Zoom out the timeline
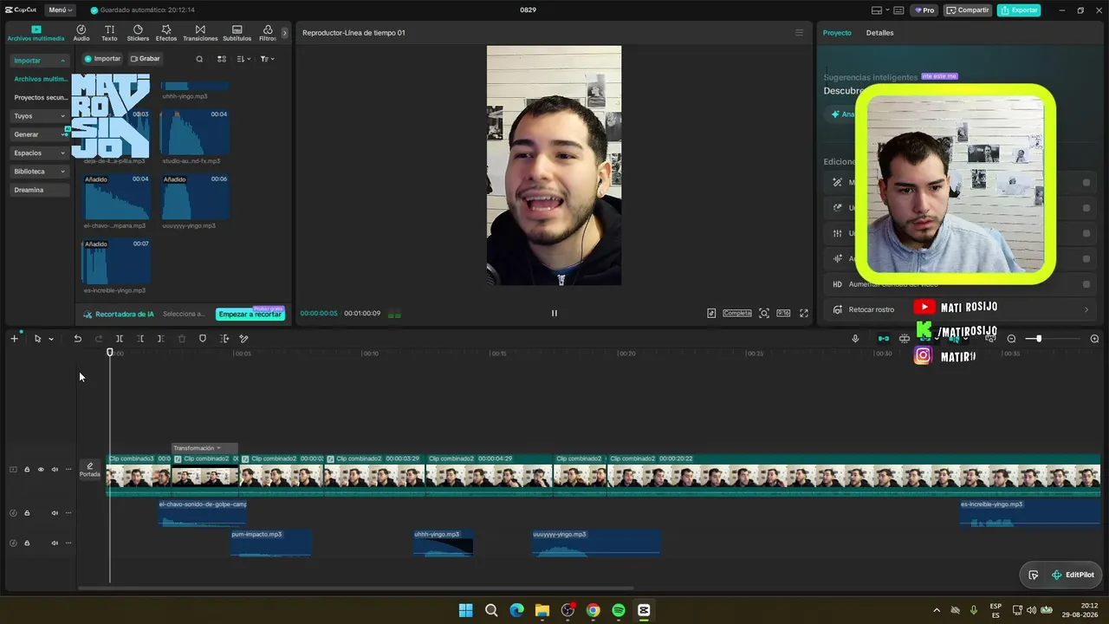This screenshot has width=1109, height=624. 1011,339
